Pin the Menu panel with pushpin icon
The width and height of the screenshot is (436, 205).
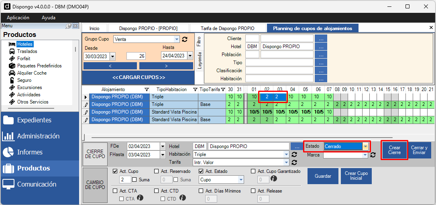click(x=69, y=26)
